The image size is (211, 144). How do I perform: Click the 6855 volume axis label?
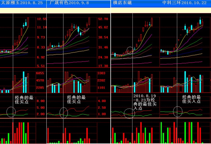click(x=40, y=73)
